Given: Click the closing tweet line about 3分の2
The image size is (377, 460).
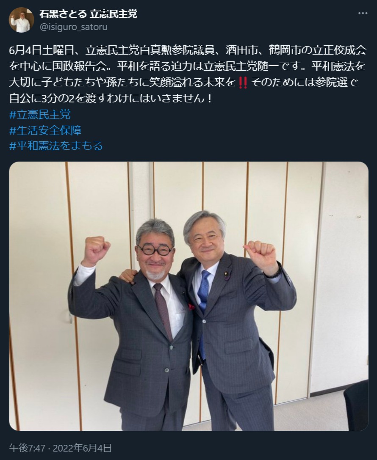Looking at the screenshot, I should click(x=111, y=98).
